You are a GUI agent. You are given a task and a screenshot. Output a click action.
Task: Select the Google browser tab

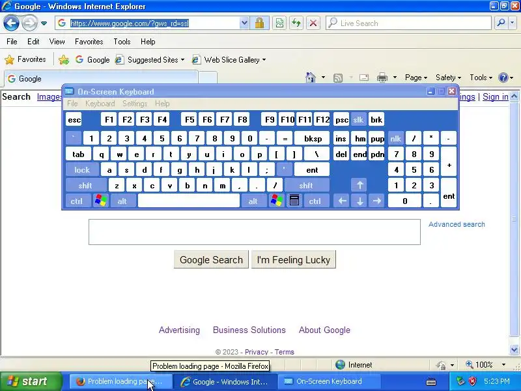pyautogui.click(x=101, y=78)
